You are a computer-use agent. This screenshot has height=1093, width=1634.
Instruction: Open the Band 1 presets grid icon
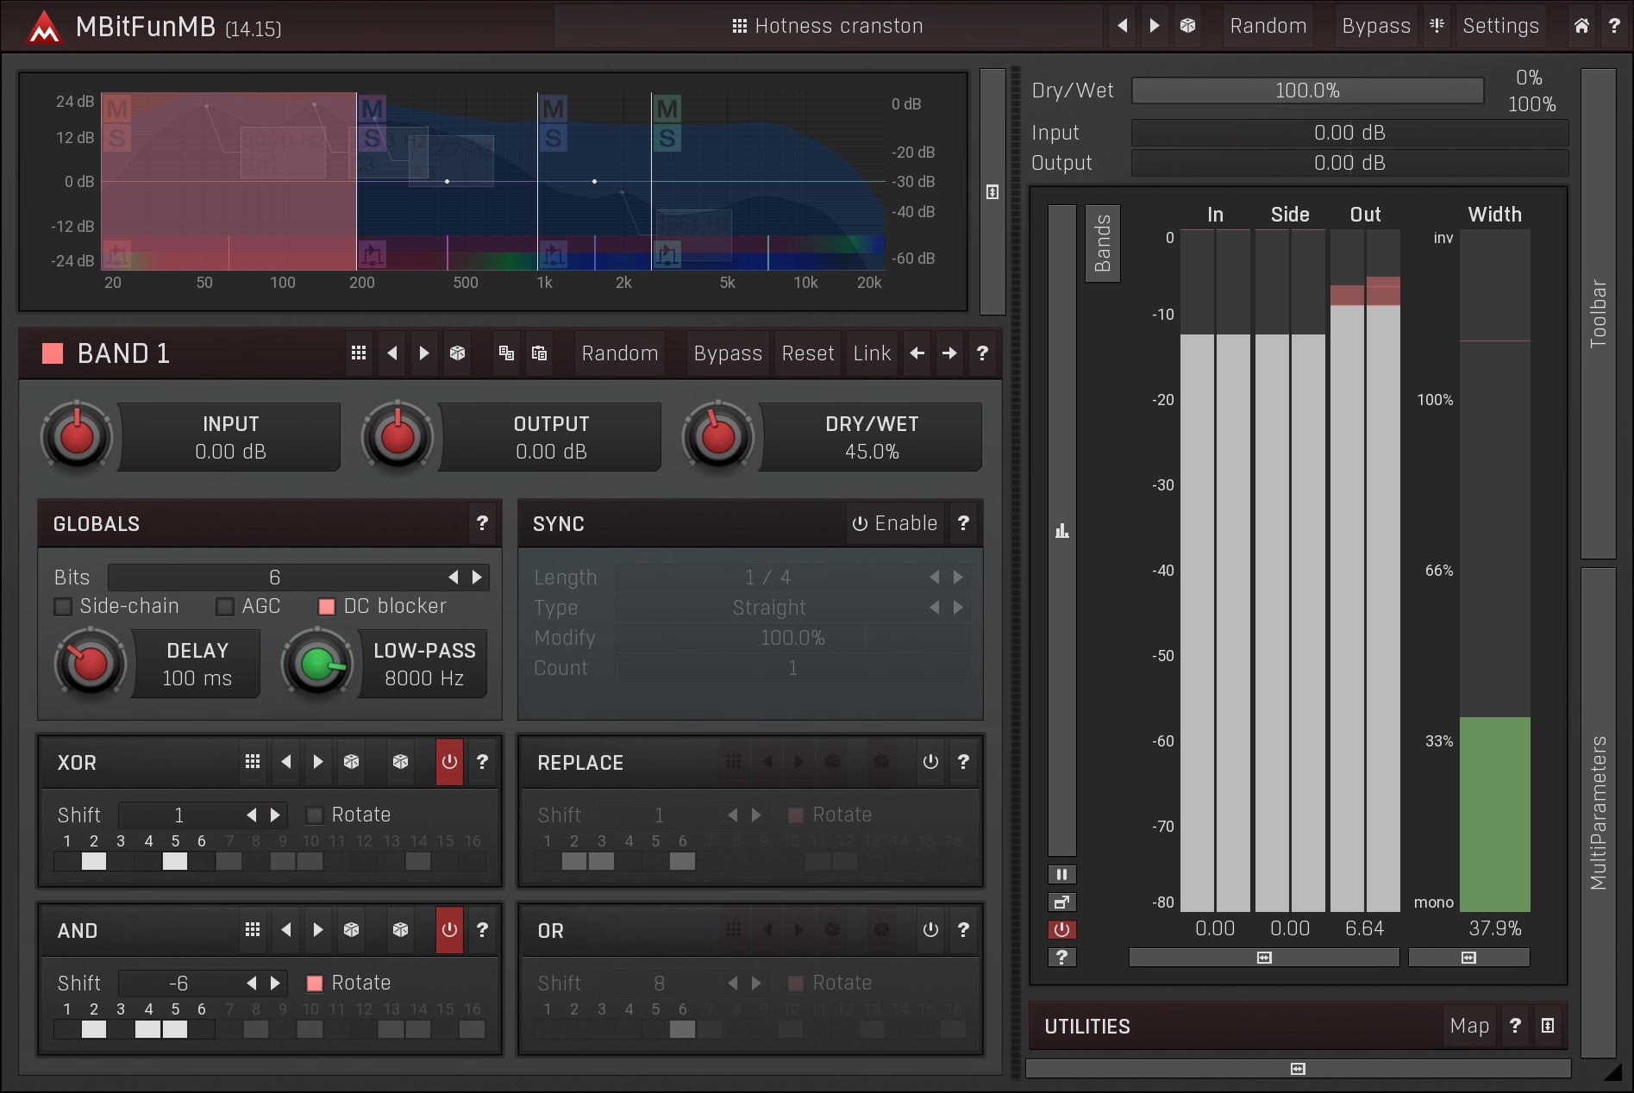pyautogui.click(x=359, y=353)
